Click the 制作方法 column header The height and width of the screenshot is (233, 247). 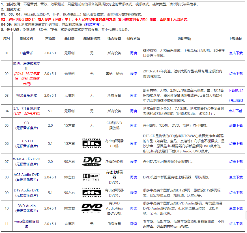click(134, 38)
